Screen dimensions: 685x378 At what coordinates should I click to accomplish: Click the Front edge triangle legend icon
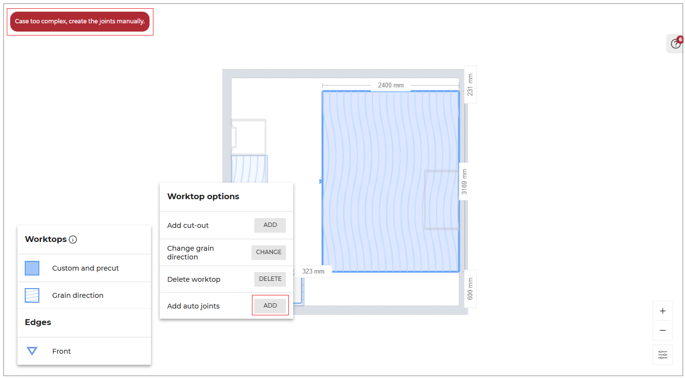tap(32, 351)
